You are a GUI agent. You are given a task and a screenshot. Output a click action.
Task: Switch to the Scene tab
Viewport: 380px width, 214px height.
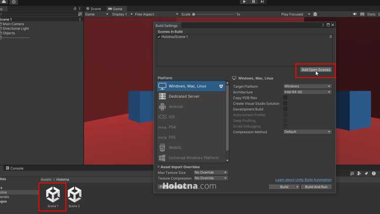click(94, 9)
